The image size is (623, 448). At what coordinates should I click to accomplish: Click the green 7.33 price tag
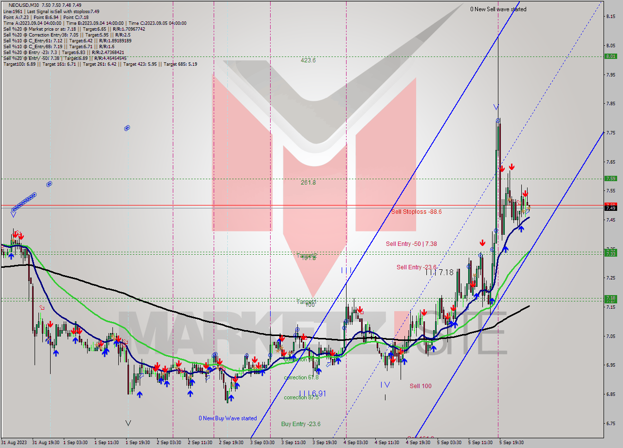click(610, 254)
